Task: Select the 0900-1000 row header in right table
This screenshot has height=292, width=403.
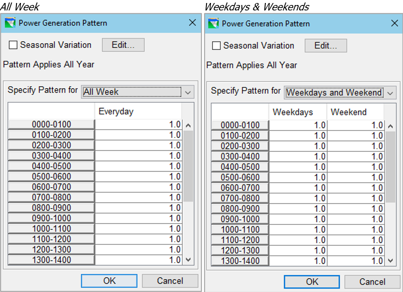Action: click(240, 219)
